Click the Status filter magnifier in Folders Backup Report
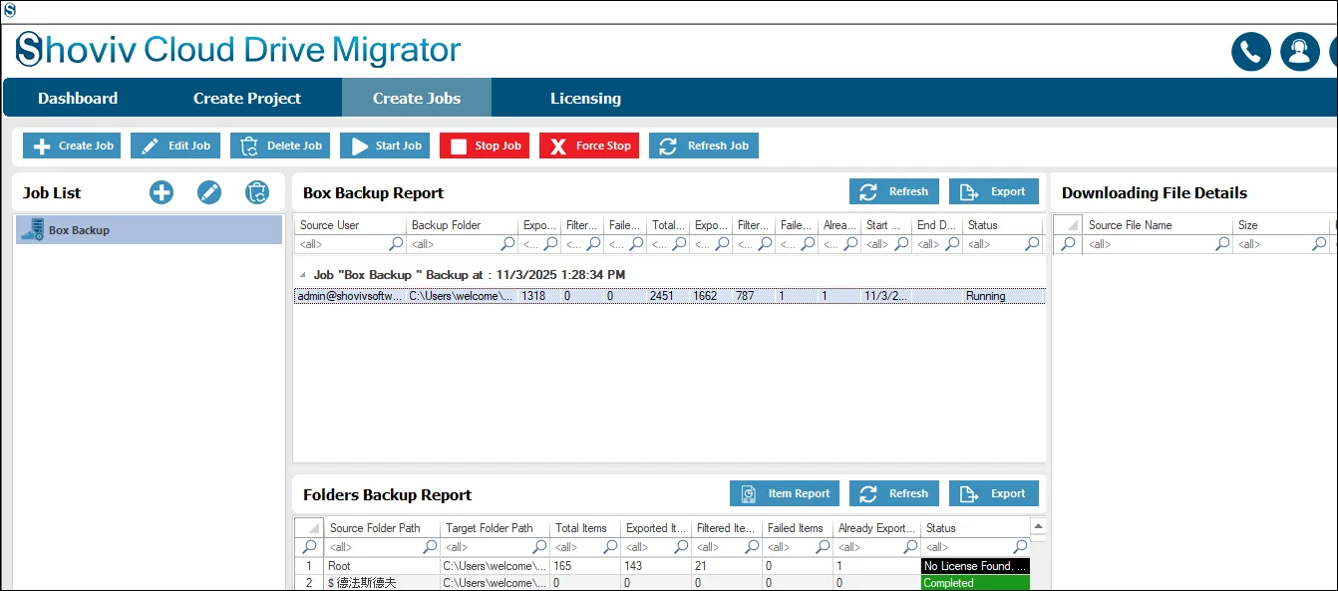The height and width of the screenshot is (591, 1338). tap(1019, 547)
